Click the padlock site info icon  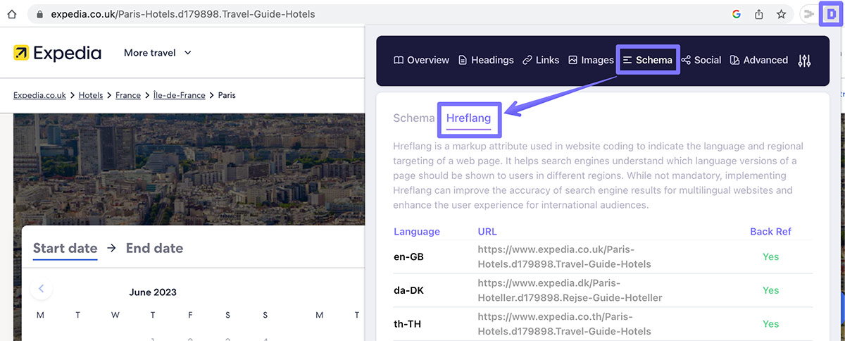pos(39,14)
